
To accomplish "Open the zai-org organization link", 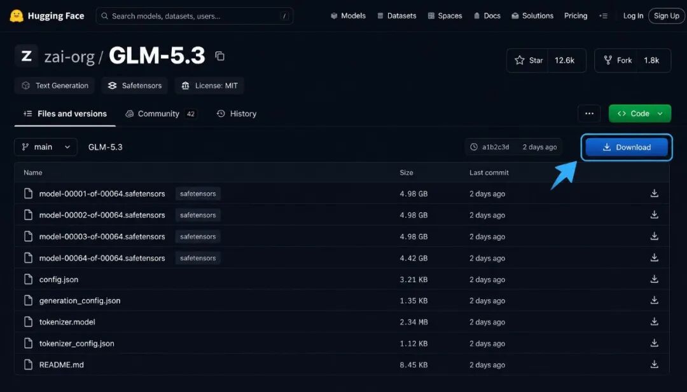I will point(69,57).
